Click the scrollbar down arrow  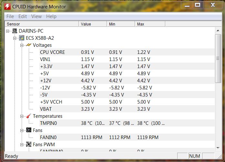tap(218, 148)
